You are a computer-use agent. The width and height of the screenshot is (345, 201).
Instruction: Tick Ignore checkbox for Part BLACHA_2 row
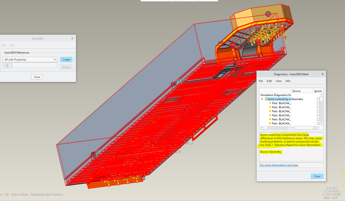pos(318,103)
